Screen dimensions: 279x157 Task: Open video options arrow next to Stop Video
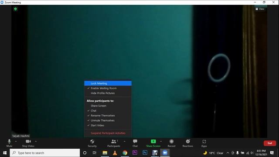36,141
